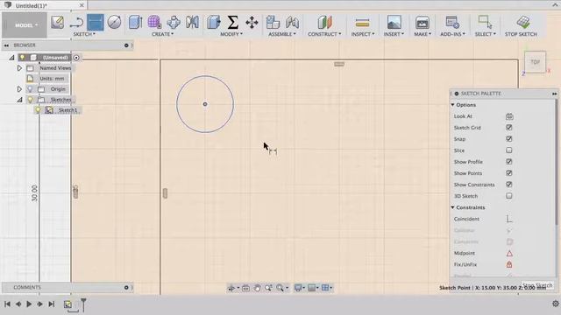Open the MODEL workspace dropdown
Image resolution: width=561 pixels, height=315 pixels.
click(x=25, y=25)
